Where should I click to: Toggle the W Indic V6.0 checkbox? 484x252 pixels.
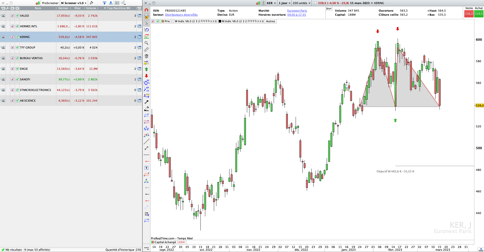(173, 21)
